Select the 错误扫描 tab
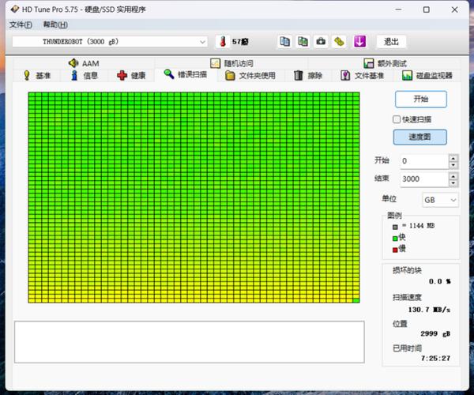 click(186, 74)
